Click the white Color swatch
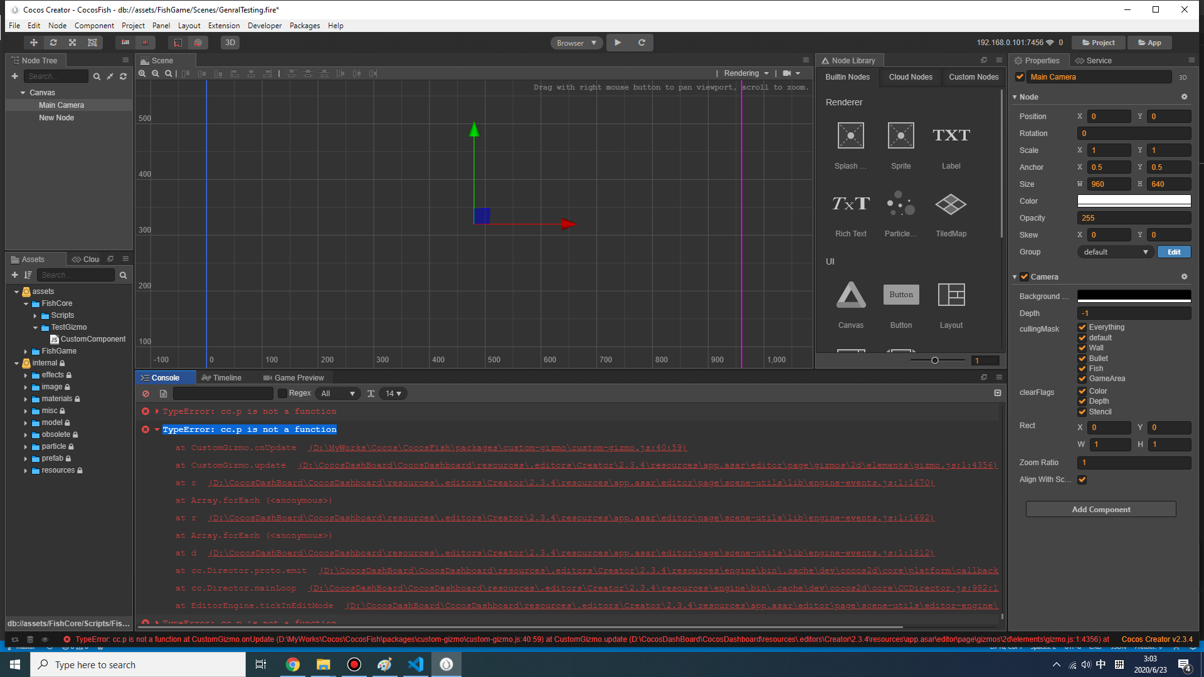Screen dimensions: 1204x677 coord(1134,201)
